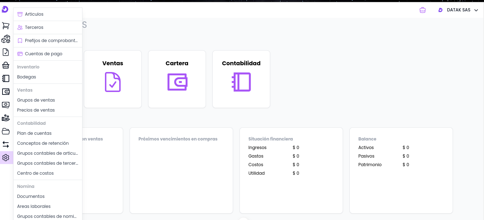Choose Bodegas under Inventario
The width and height of the screenshot is (484, 220).
pos(27,77)
